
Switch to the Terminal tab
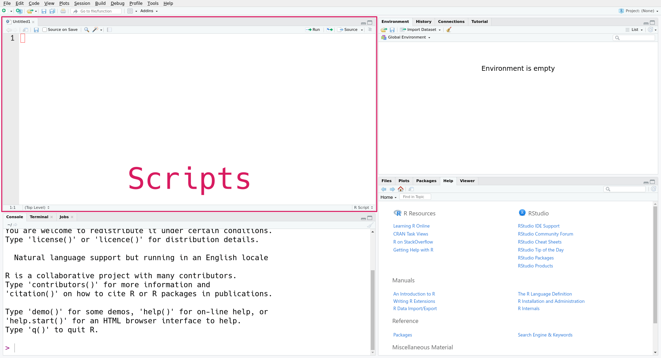pyautogui.click(x=39, y=217)
